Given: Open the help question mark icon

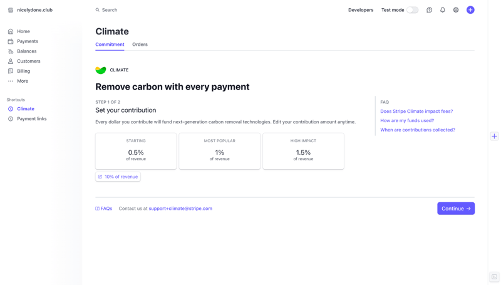Looking at the screenshot, I should tap(429, 10).
